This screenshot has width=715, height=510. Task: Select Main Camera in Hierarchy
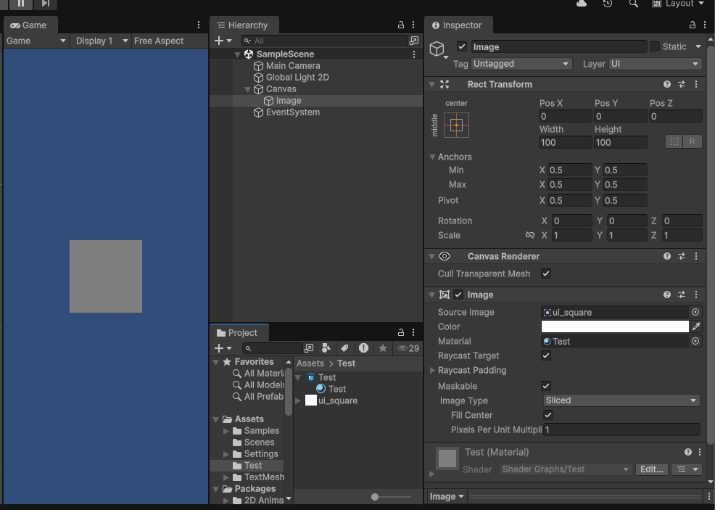pos(293,66)
